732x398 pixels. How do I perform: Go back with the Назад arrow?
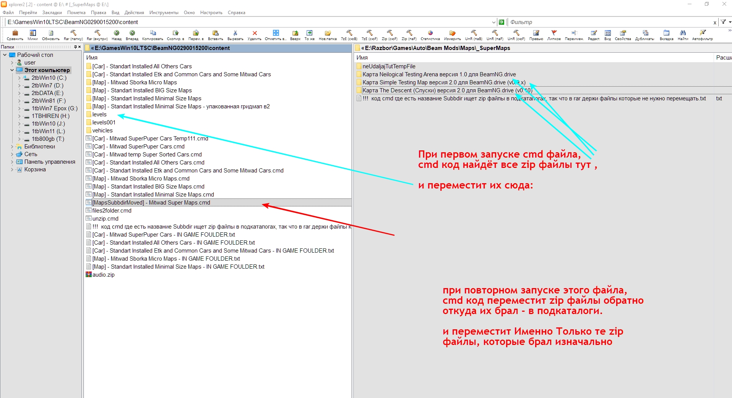tap(117, 33)
